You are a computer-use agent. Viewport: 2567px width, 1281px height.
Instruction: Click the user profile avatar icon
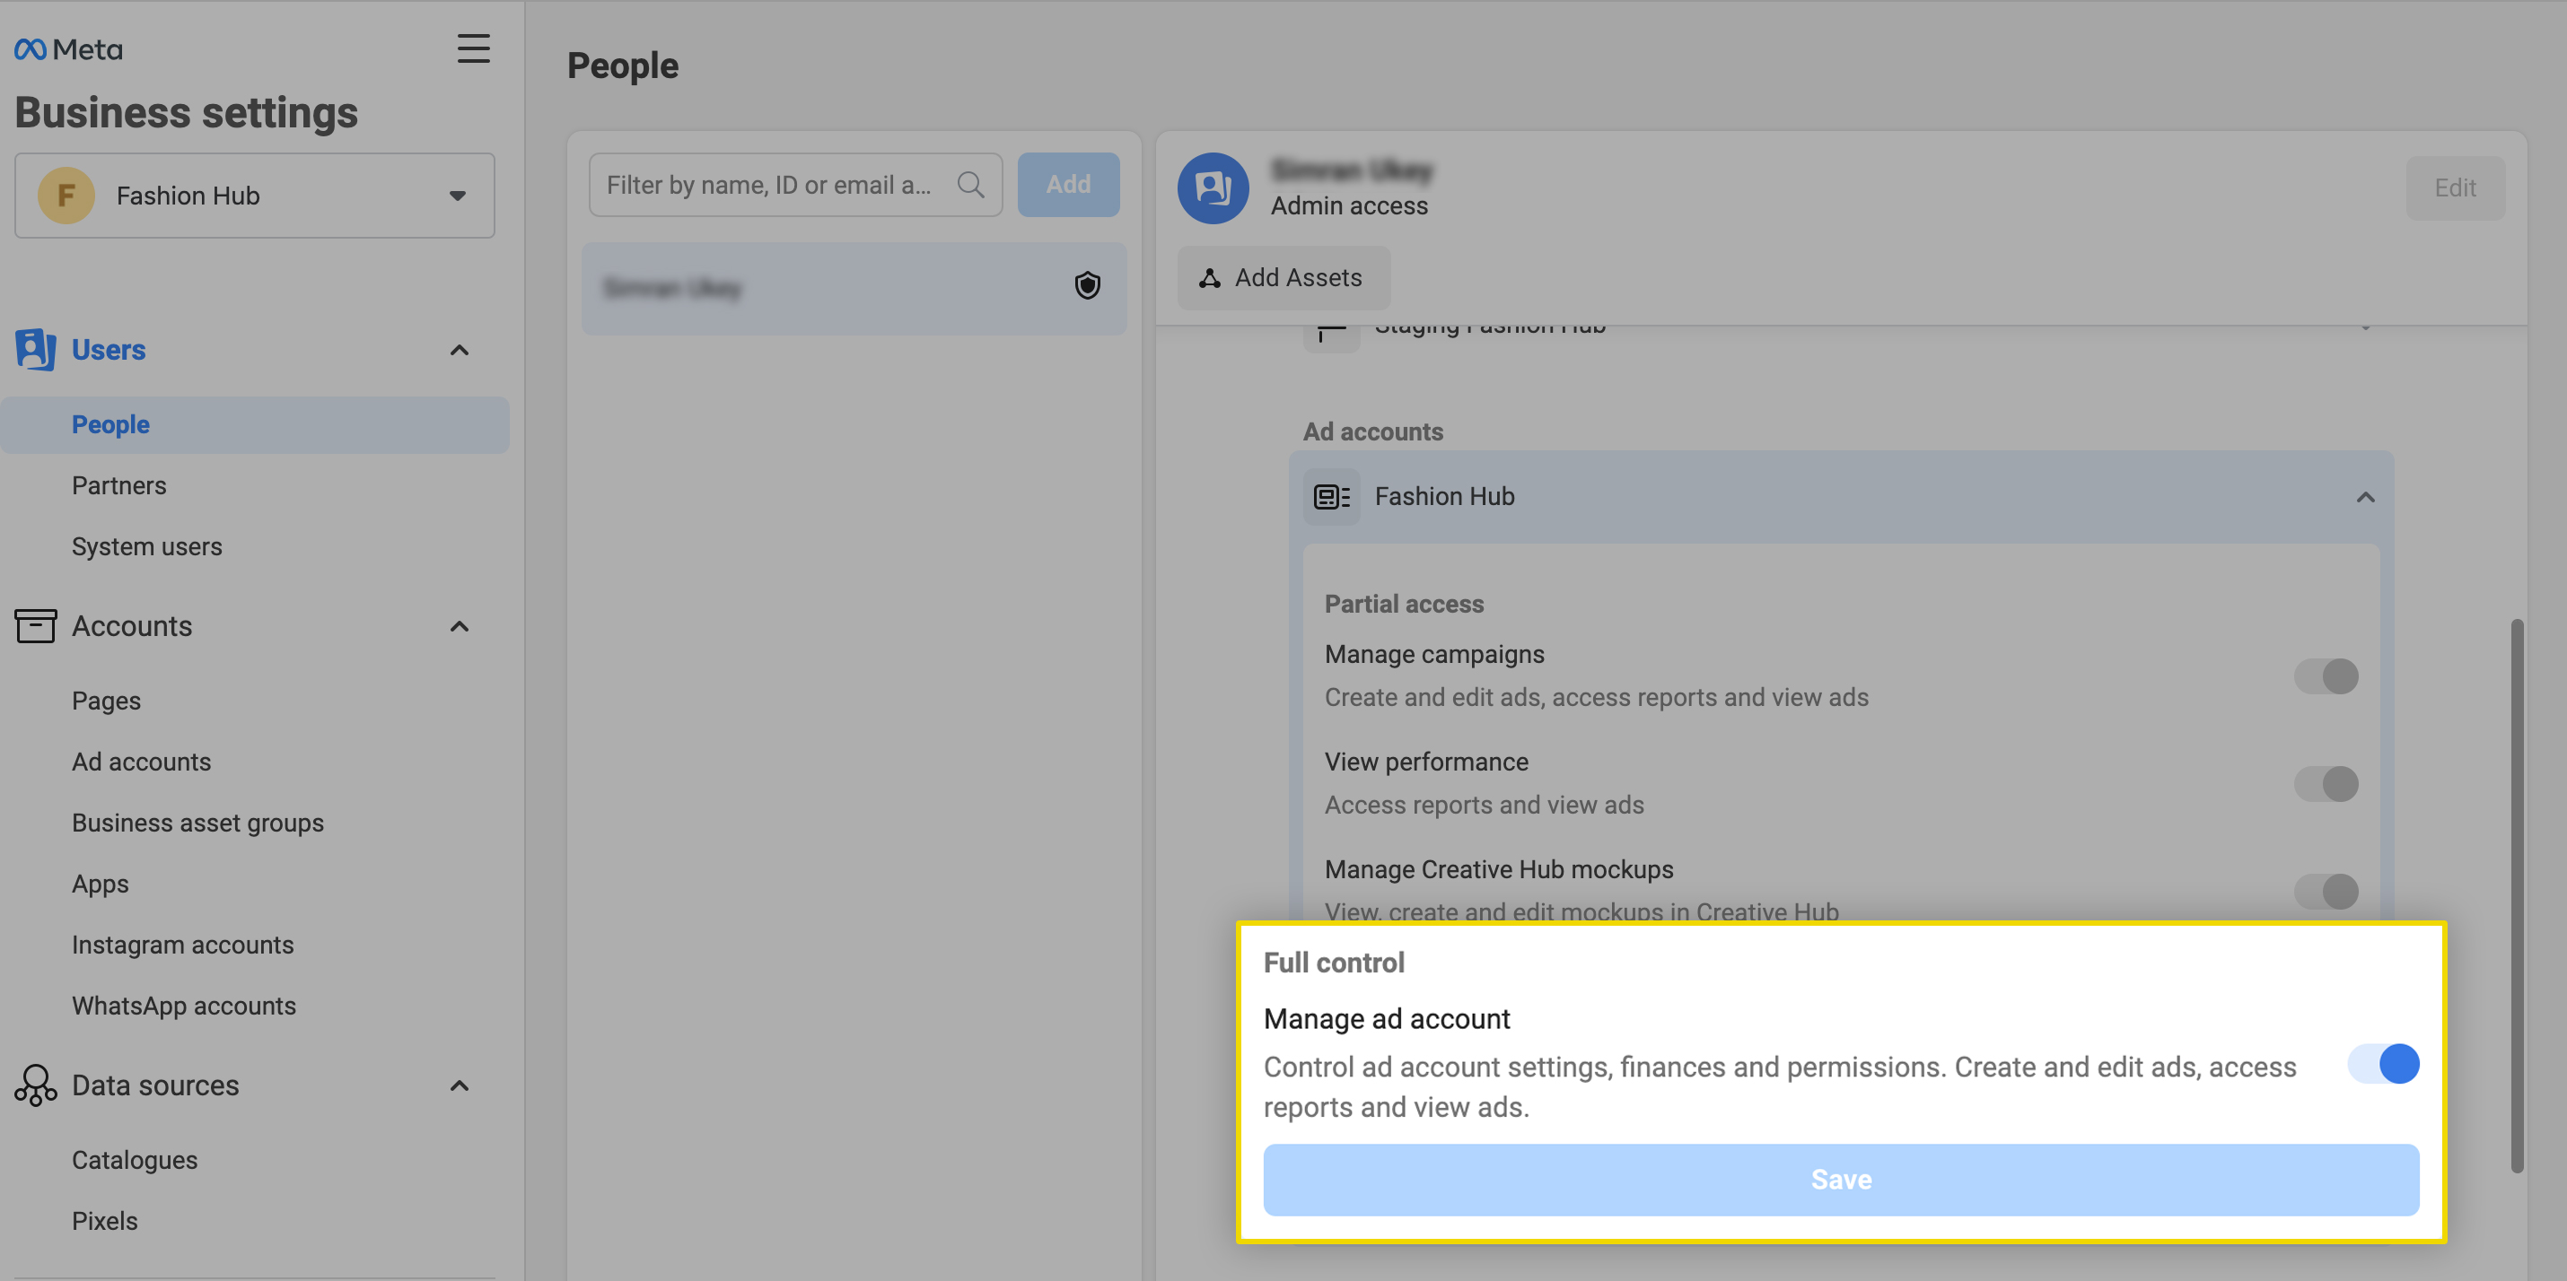coord(1213,187)
